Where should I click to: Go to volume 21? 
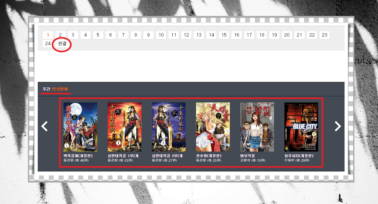299,35
